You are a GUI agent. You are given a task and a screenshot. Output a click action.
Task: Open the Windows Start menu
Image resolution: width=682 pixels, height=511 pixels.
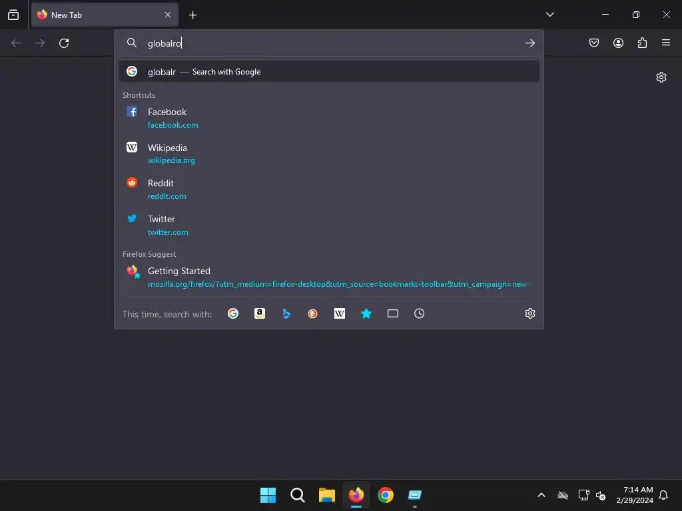[x=268, y=495]
